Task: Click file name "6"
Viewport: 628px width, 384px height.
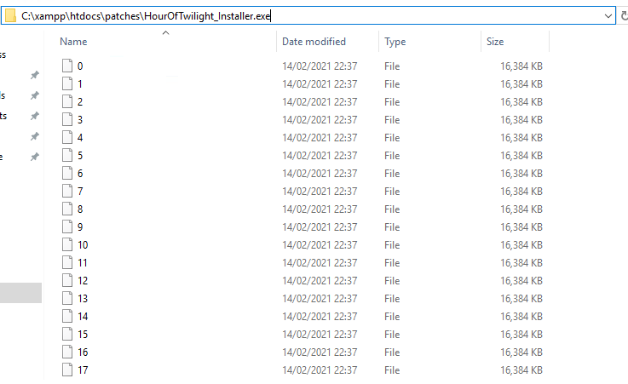Action: coord(80,173)
